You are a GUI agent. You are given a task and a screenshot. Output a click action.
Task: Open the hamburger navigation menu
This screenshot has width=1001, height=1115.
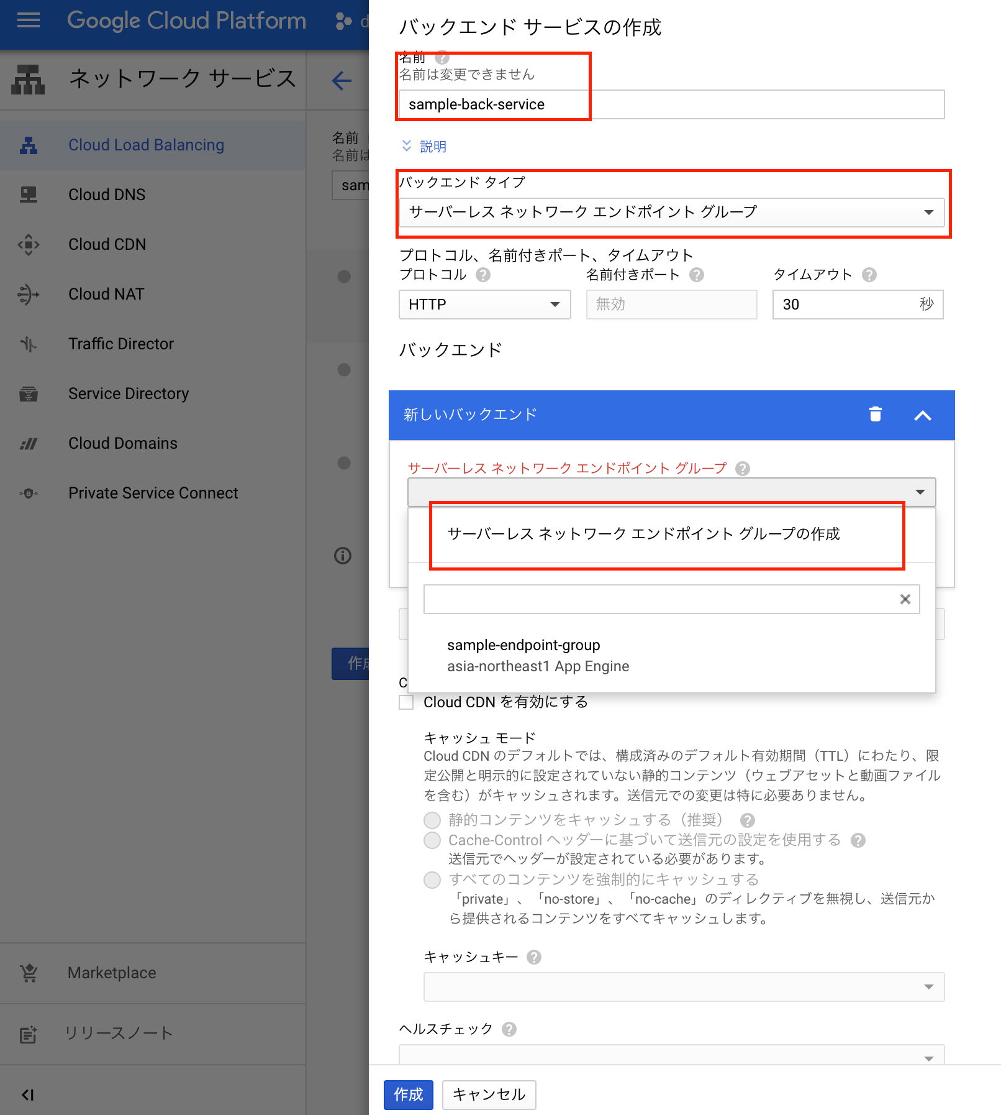point(29,21)
